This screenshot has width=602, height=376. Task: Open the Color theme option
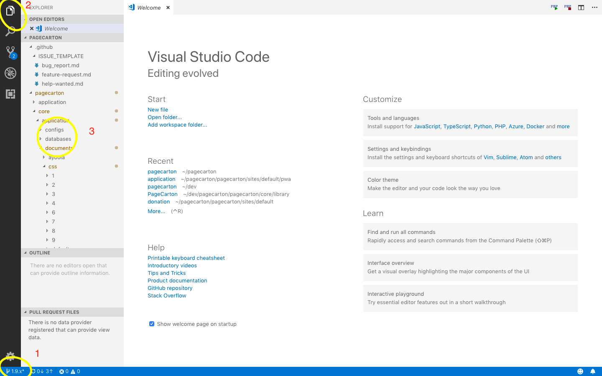coord(470,184)
